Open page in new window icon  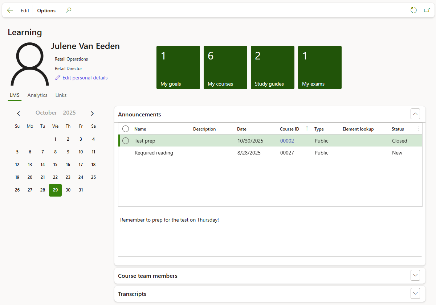point(427,10)
